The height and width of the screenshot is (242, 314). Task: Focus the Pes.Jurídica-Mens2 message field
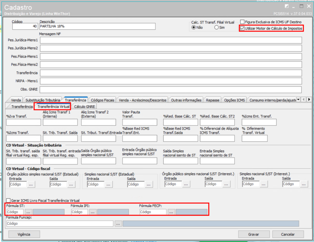coord(171,48)
